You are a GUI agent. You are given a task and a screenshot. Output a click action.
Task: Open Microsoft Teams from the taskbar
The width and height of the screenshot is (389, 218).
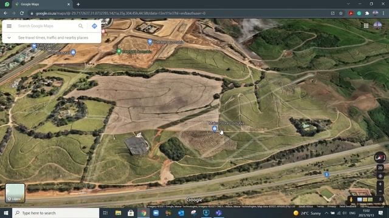pyautogui.click(x=219, y=213)
